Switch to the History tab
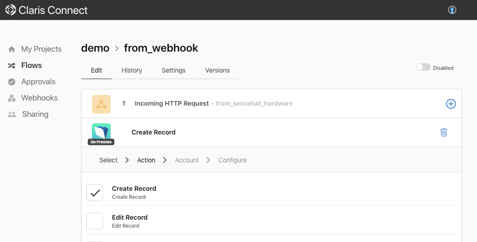This screenshot has height=242, width=477. [x=132, y=70]
